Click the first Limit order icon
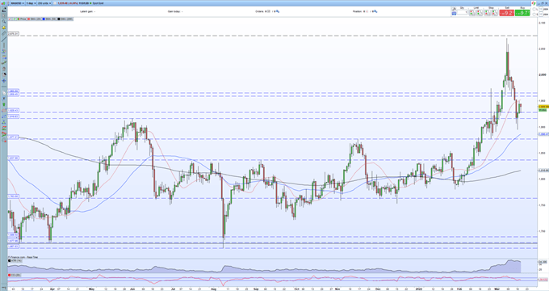The image size is (549, 291). click(x=472, y=13)
